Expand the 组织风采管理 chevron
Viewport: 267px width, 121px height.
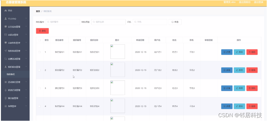click(26, 50)
